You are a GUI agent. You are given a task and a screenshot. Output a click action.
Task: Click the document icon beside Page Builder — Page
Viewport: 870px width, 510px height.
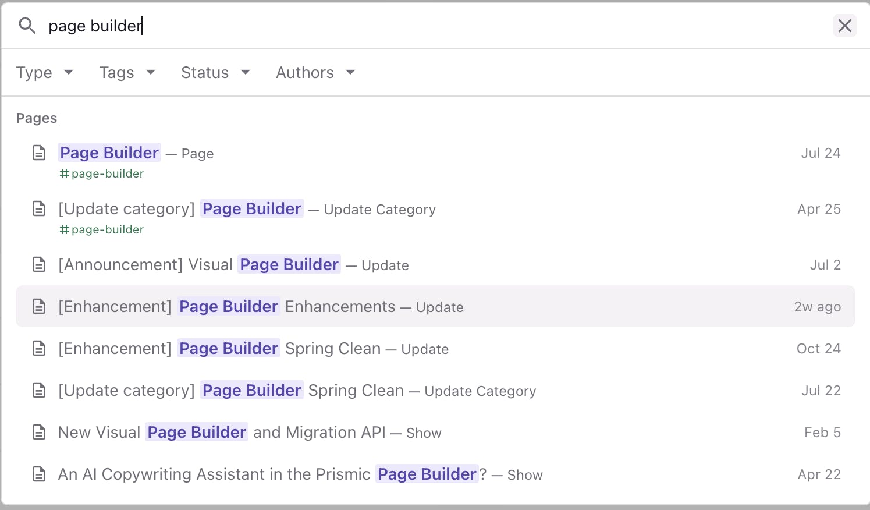pyautogui.click(x=39, y=153)
